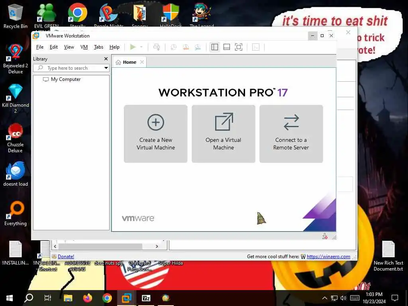Image resolution: width=408 pixels, height=306 pixels.
Task: Expand the Library search dropdown arrow
Action: tap(106, 68)
